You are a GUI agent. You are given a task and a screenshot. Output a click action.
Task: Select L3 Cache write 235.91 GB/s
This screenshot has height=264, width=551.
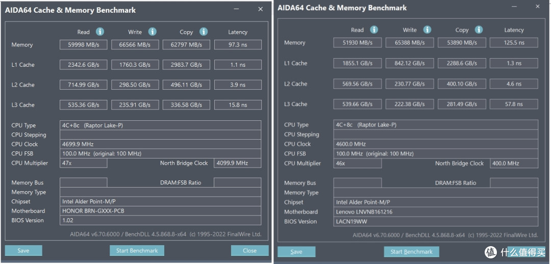click(x=135, y=105)
